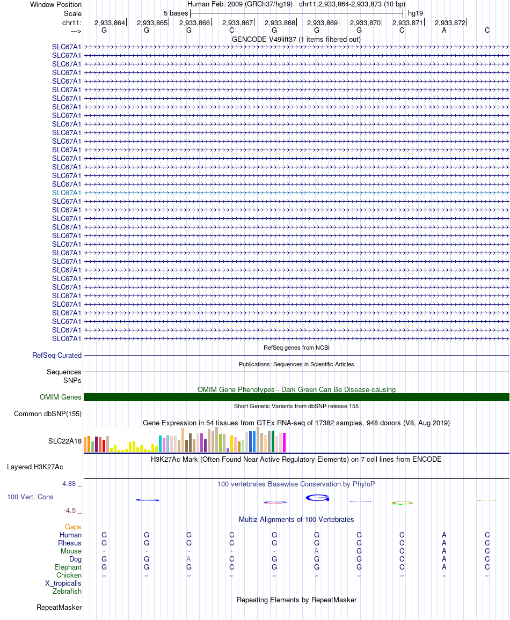Open 'OMIM Gene Phenotypes' track title
This screenshot has height=620, width=510.
tap(296, 389)
